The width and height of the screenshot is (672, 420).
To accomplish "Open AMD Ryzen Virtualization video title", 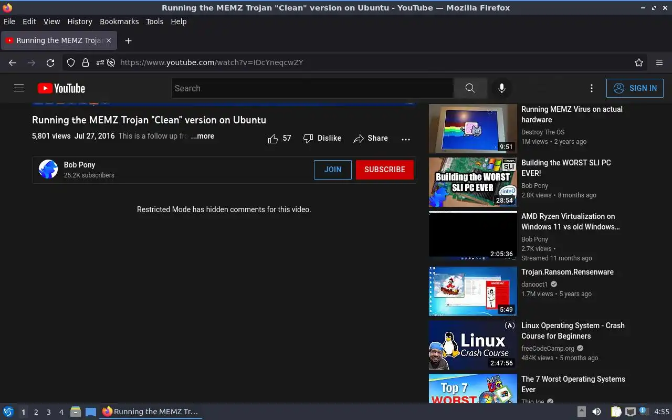I will click(x=571, y=222).
